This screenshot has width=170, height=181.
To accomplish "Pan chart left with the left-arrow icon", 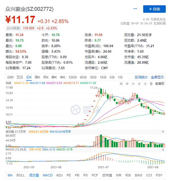I will pos(139,84).
